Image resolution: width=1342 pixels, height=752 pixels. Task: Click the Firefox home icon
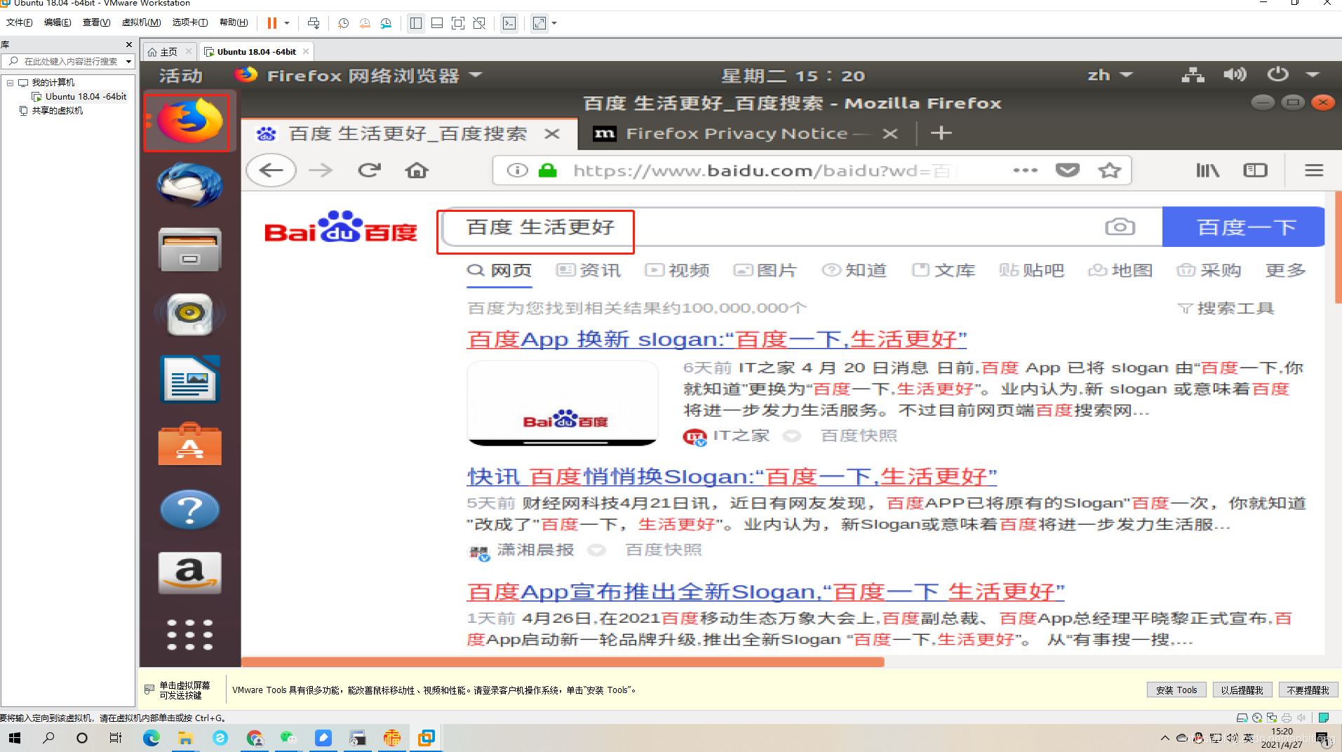[416, 170]
